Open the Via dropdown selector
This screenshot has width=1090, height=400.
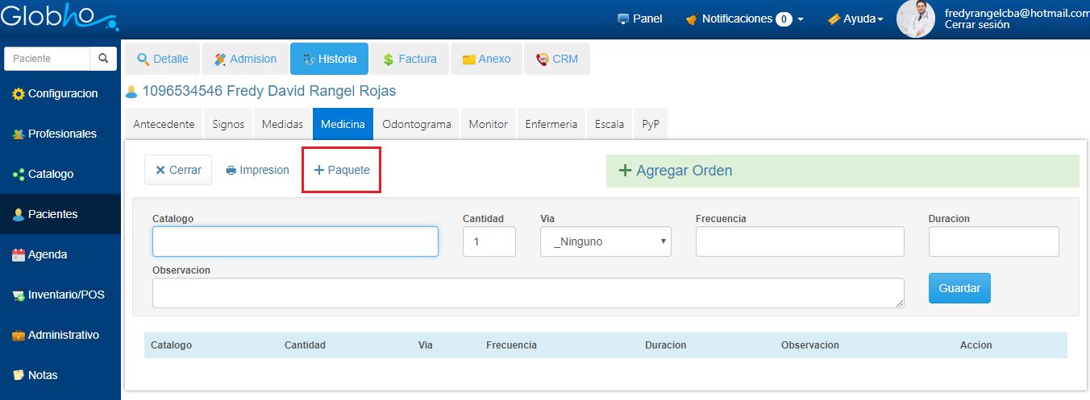point(605,241)
